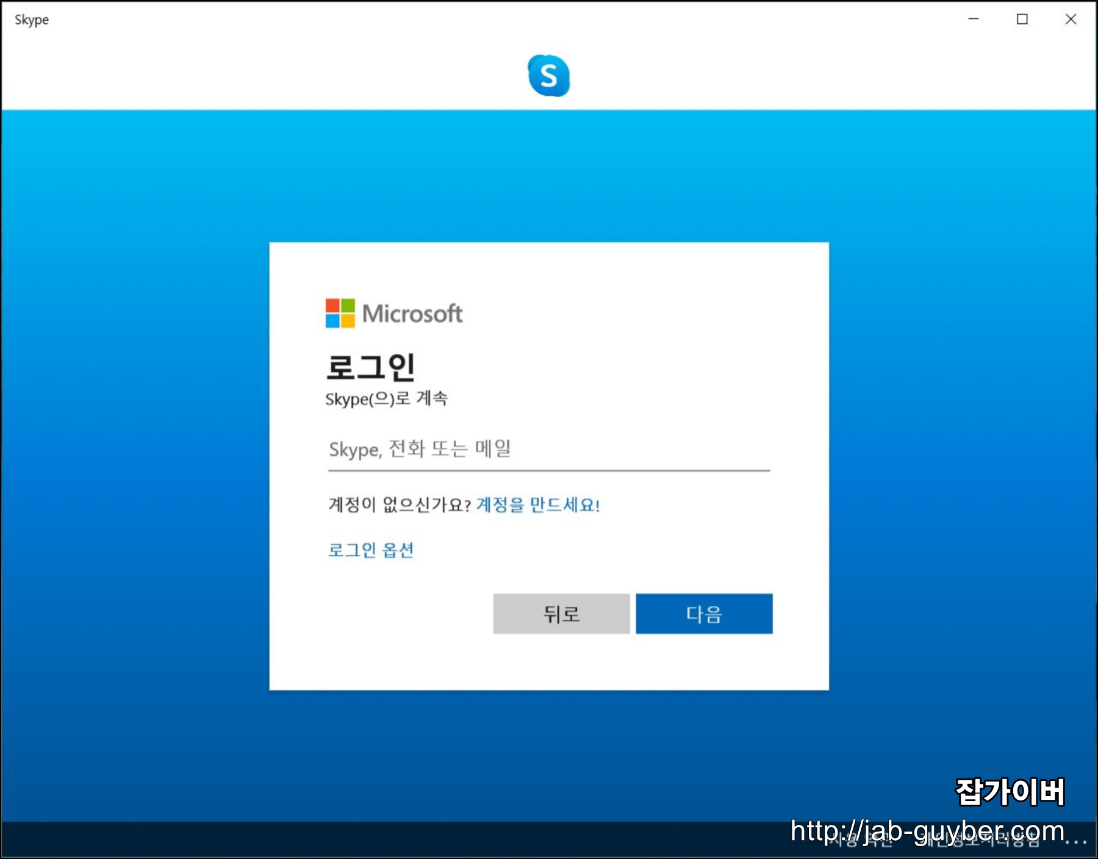The height and width of the screenshot is (859, 1098).
Task: Click the Skype logo icon at top
Action: click(x=548, y=76)
